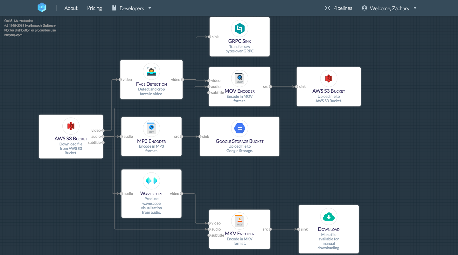This screenshot has height=255, width=458.
Task: Click the user avatar icon beside Welcome
Action: click(364, 8)
